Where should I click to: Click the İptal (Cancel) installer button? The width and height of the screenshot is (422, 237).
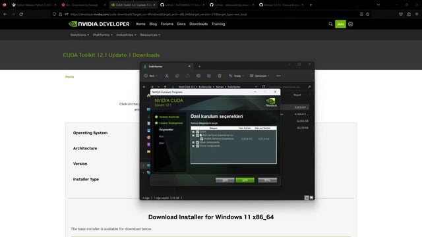coord(267,180)
